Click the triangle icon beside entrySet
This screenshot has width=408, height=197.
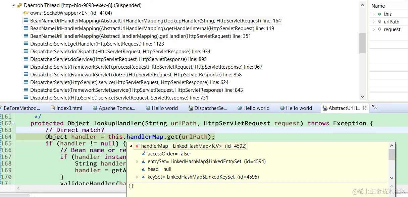pos(143,161)
